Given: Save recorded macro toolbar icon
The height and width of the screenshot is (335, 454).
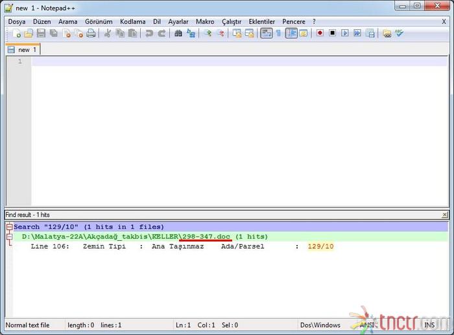Looking at the screenshot, I should (x=370, y=33).
